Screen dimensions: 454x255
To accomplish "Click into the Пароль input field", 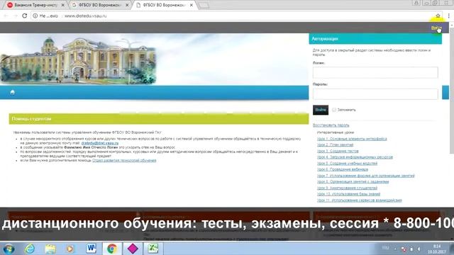I will click(x=375, y=94).
